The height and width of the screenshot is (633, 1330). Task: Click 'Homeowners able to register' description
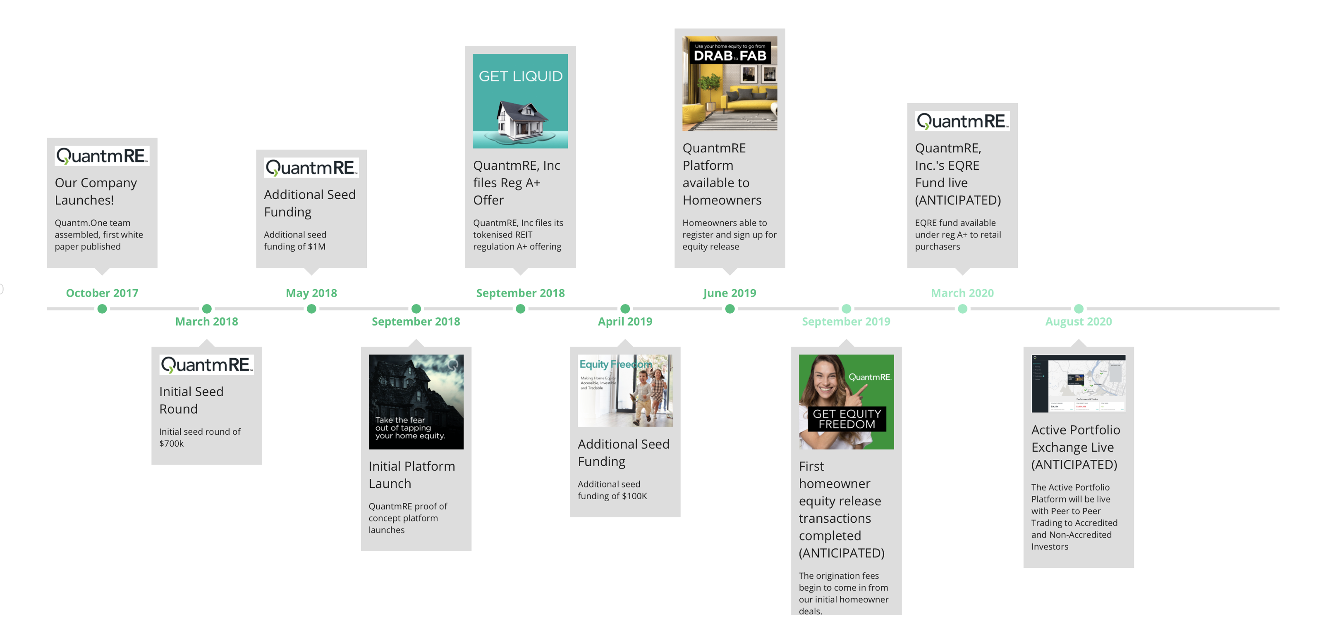730,235
